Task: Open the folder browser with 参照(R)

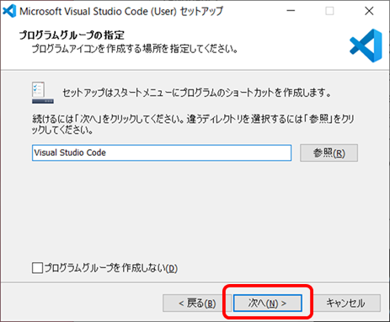Action: tap(329, 153)
